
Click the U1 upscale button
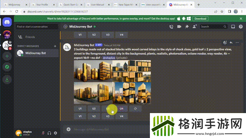(80, 108)
